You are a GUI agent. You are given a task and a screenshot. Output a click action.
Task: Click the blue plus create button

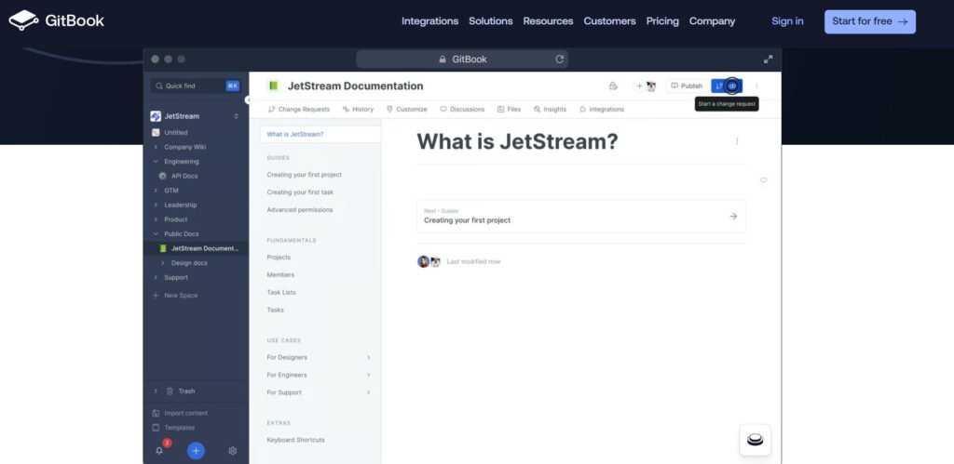pos(196,451)
